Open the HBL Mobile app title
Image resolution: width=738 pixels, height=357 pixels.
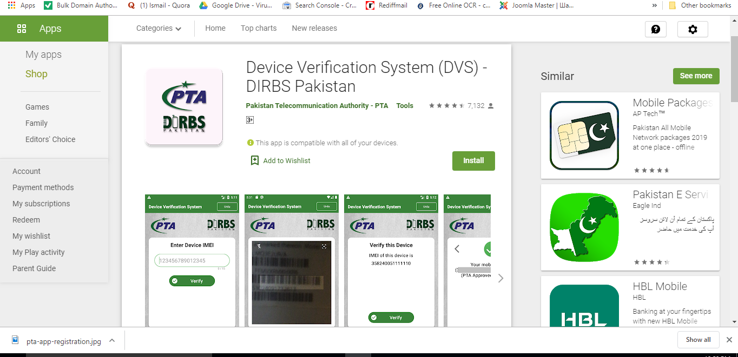pyautogui.click(x=660, y=286)
